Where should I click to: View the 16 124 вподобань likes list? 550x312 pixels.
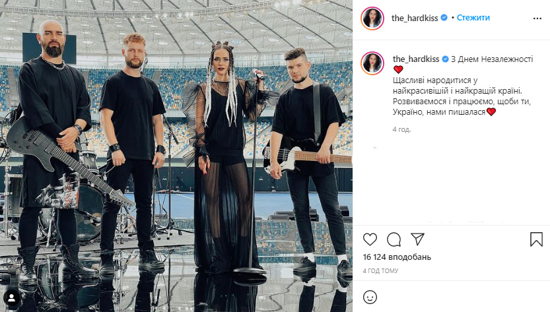pyautogui.click(x=397, y=257)
